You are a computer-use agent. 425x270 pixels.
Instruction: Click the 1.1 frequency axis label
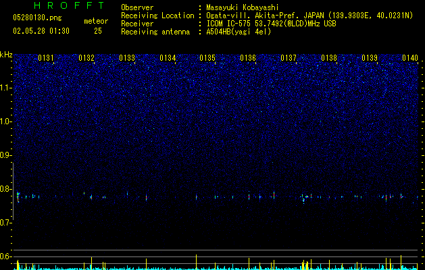pyautogui.click(x=6, y=88)
